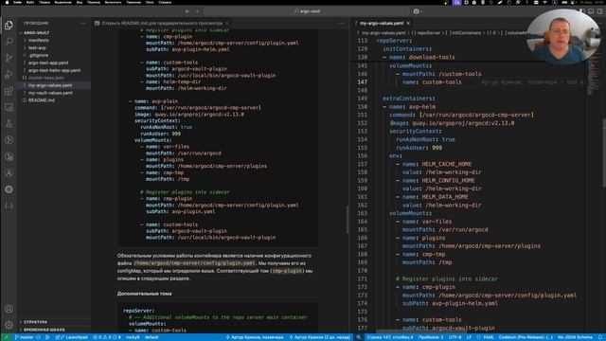Click the remote window status bar icon
This screenshot has width=606, height=341.
click(x=6, y=337)
